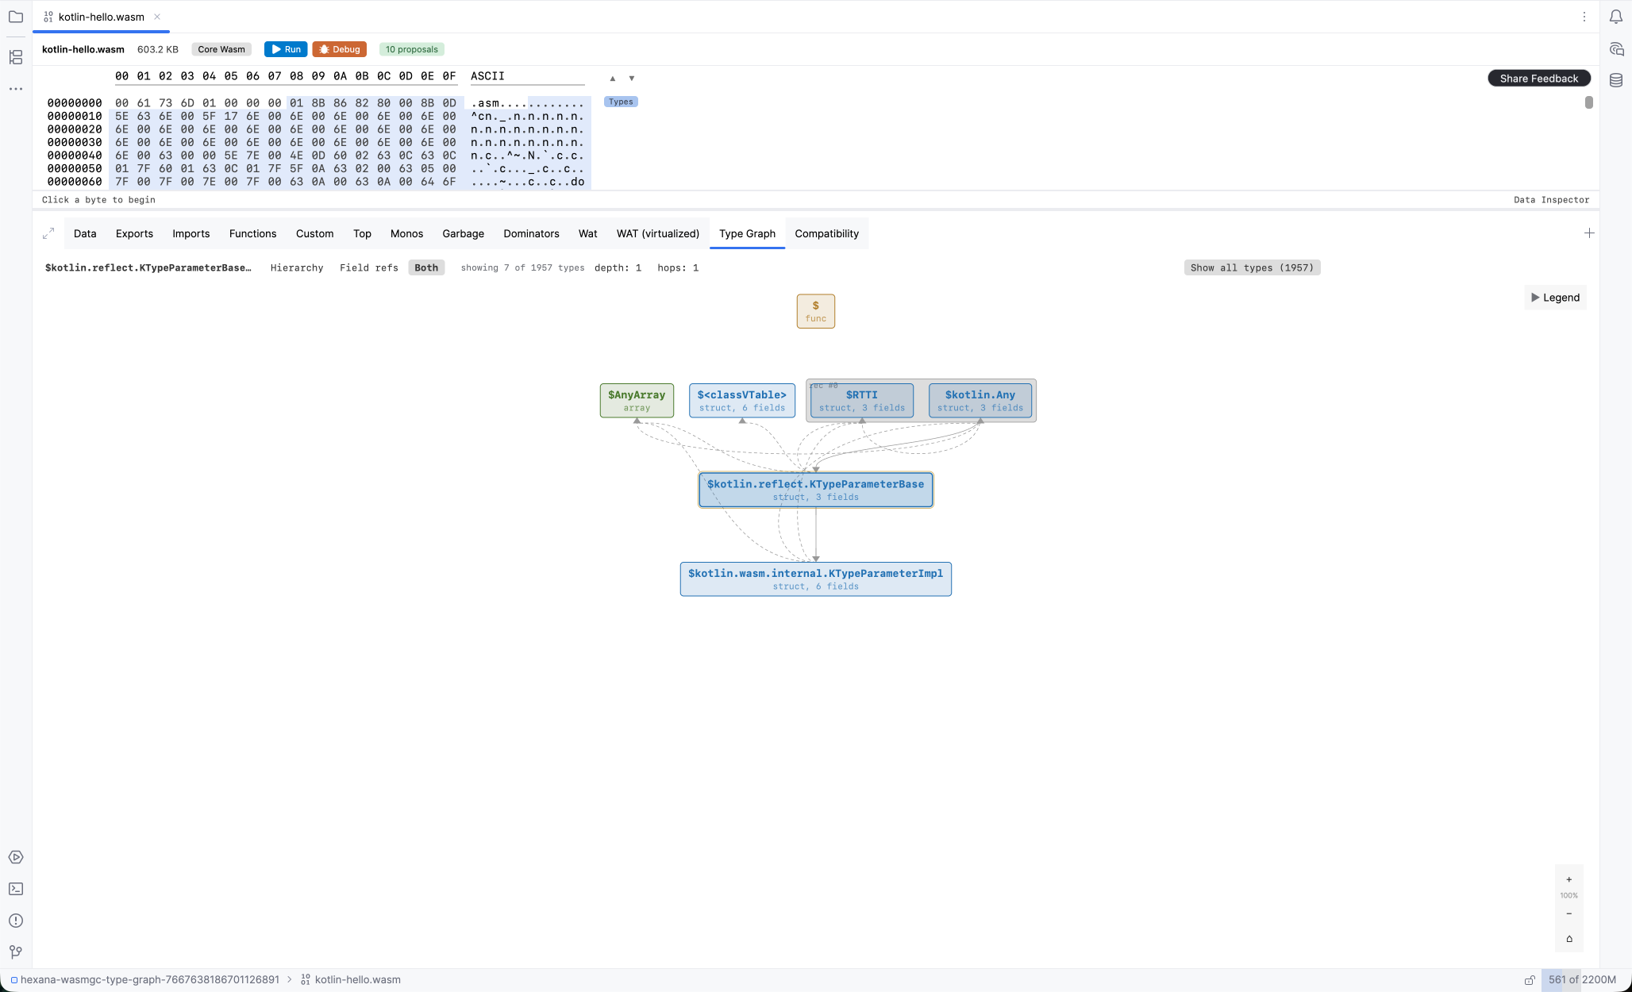
Task: Open the database icon in right sidebar
Action: pos(1616,80)
